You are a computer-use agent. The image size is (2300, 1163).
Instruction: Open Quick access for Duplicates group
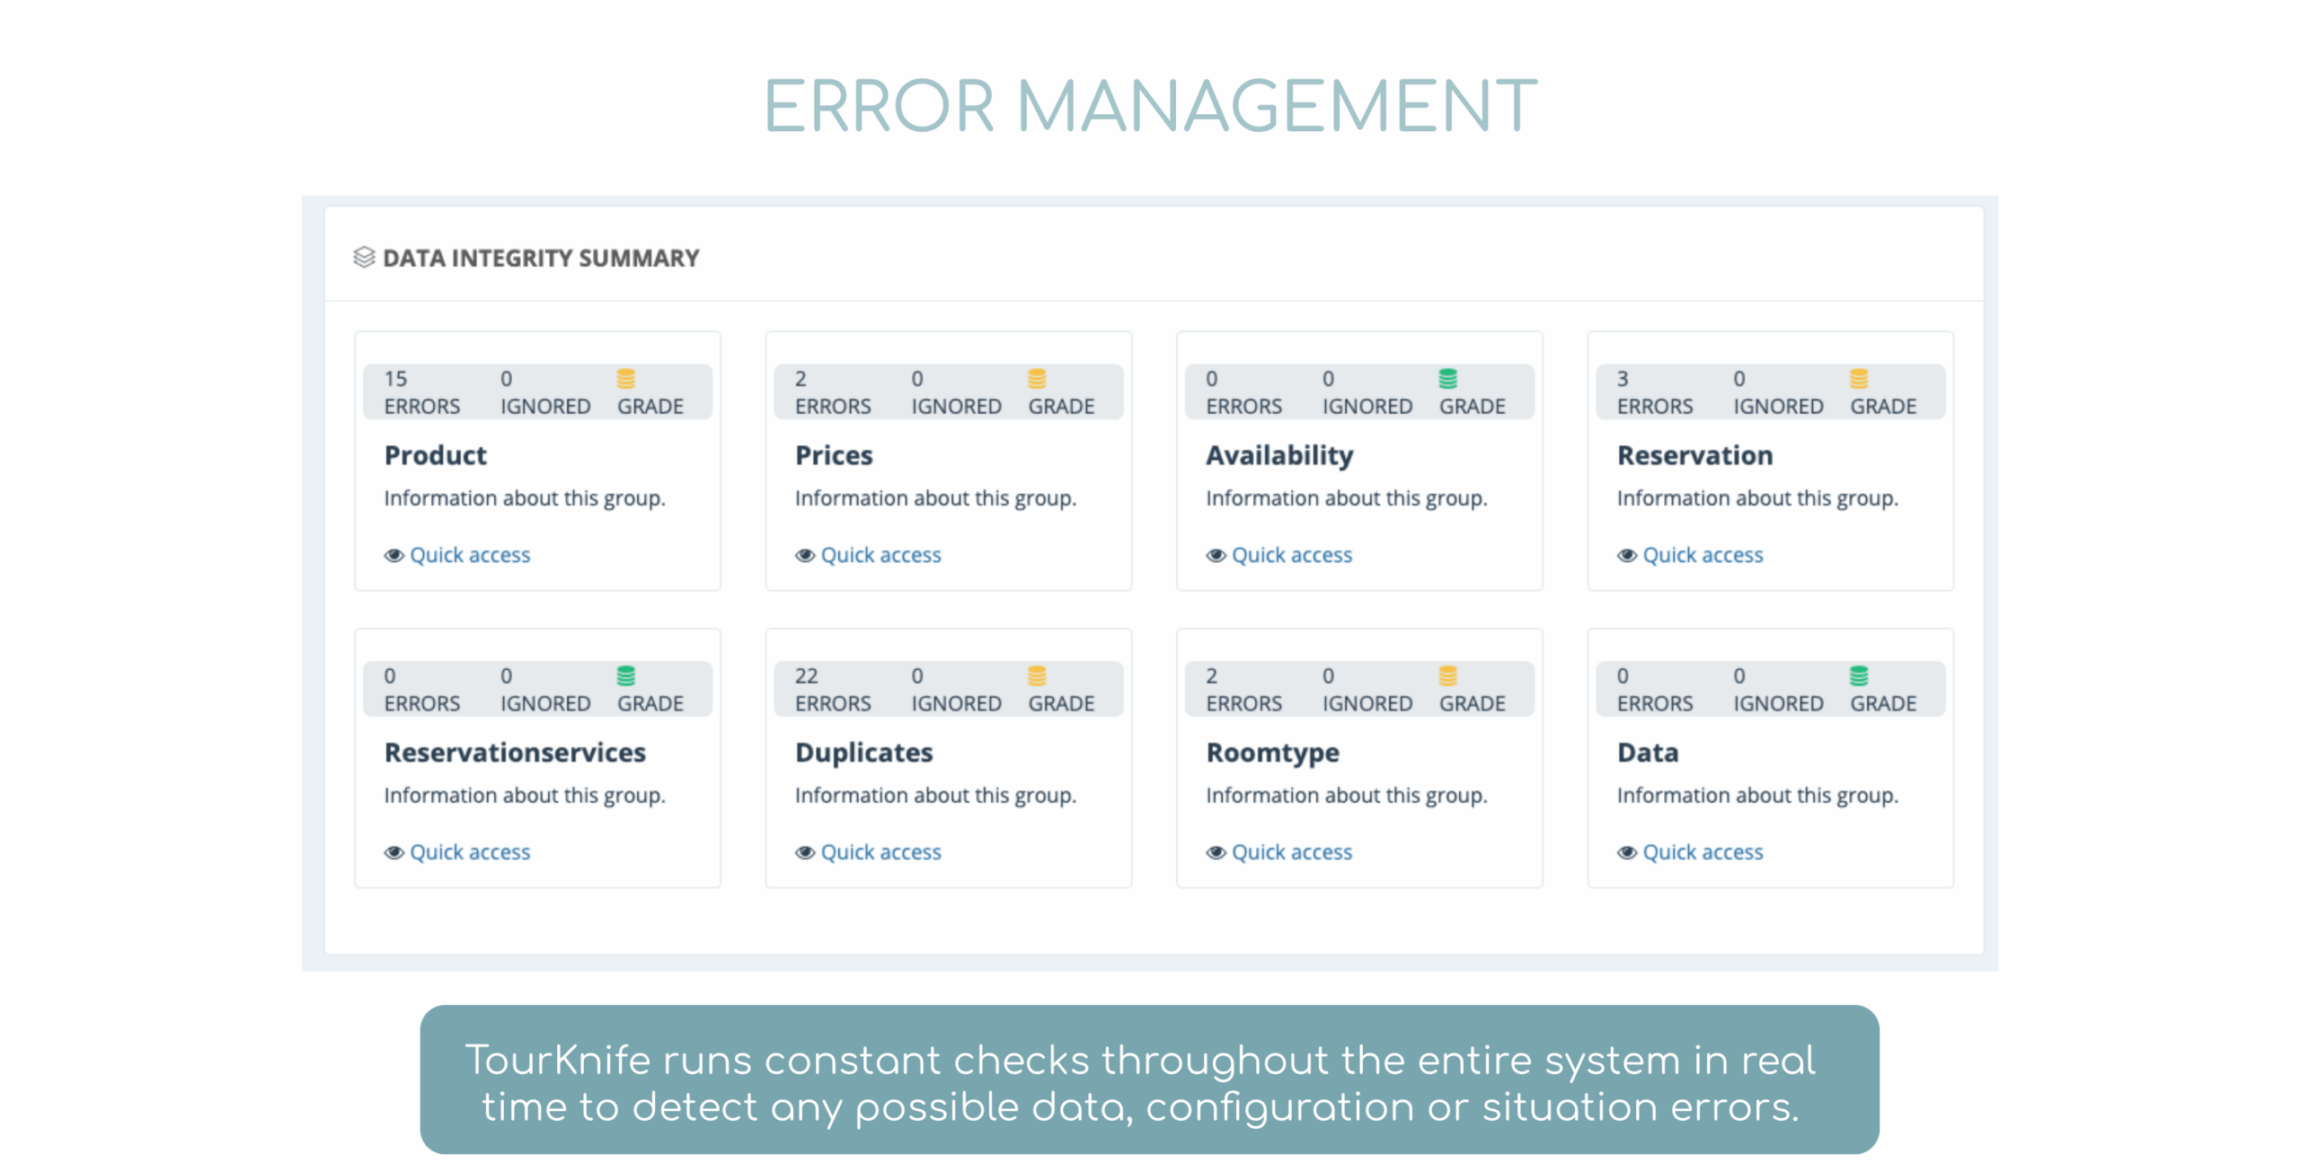tap(880, 852)
